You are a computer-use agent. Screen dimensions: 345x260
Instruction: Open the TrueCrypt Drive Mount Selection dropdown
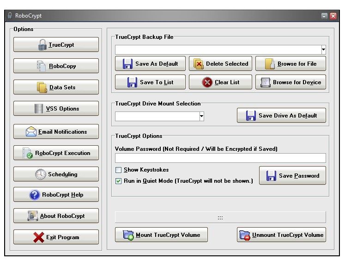201,116
